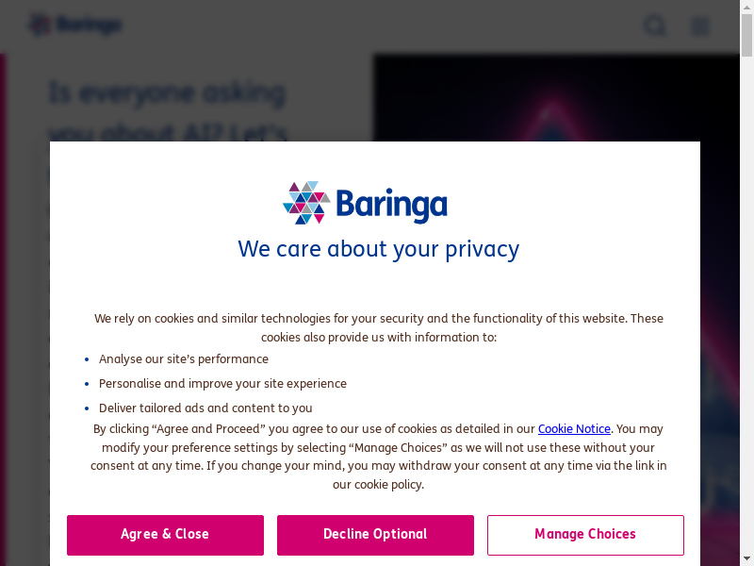This screenshot has height=566, width=754.
Task: Click the scrollbar up arrow
Action: pos(746,8)
